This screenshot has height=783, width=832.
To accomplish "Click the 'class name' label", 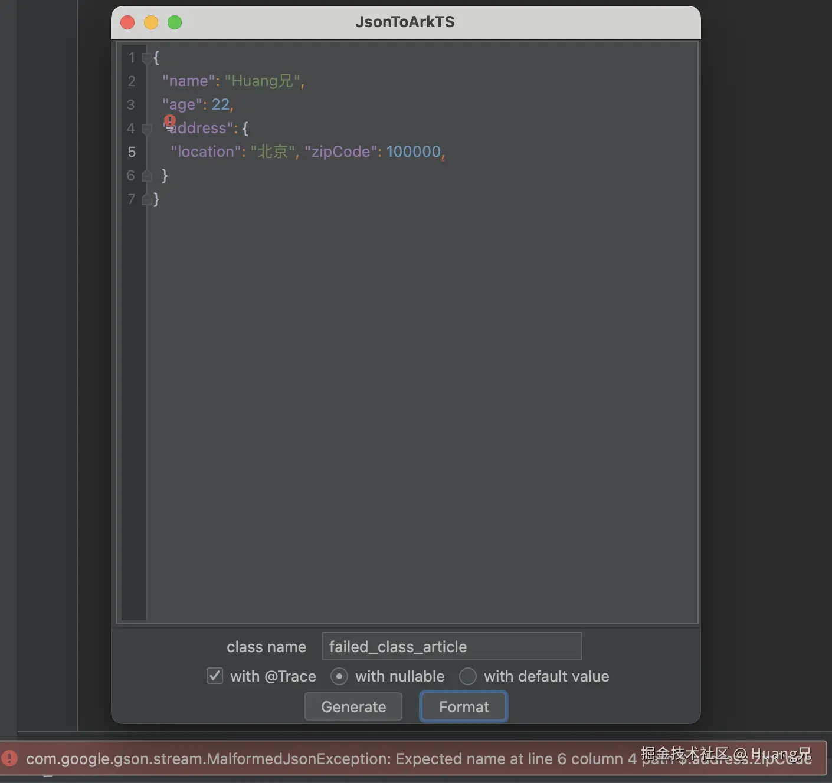I will (266, 647).
